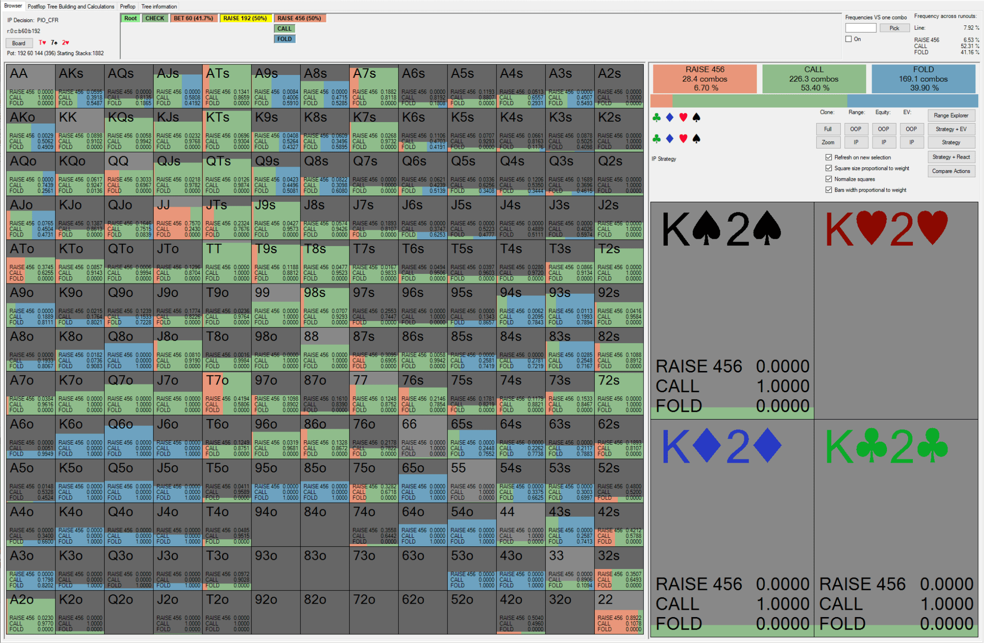Enable the On checkbox under frequencies
984x643 pixels.
[x=849, y=39]
